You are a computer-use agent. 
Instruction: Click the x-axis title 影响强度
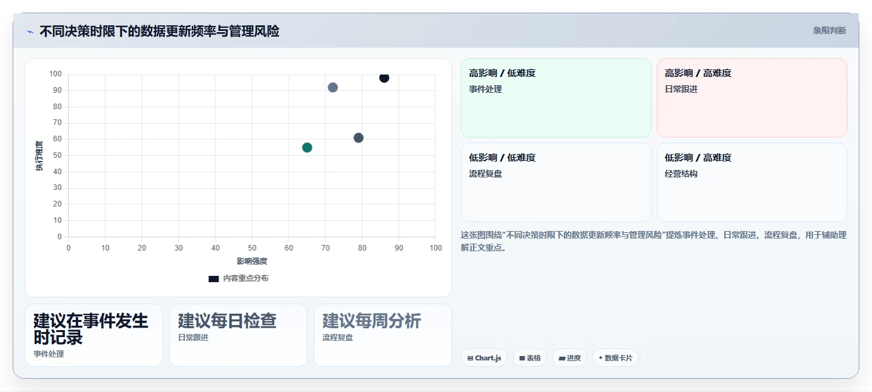tap(252, 261)
